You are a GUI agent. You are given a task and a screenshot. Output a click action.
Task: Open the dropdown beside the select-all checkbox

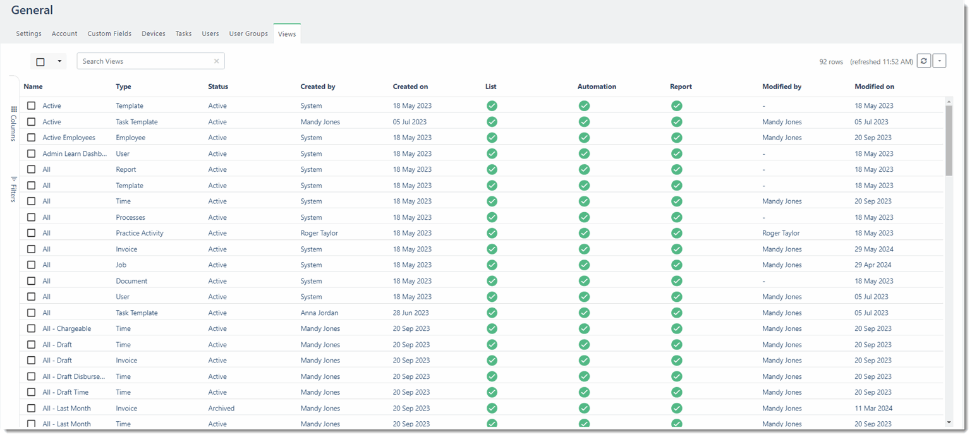pyautogui.click(x=59, y=61)
